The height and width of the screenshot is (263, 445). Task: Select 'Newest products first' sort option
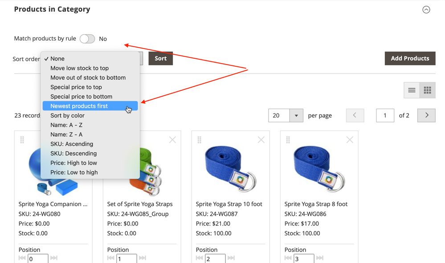click(x=79, y=106)
